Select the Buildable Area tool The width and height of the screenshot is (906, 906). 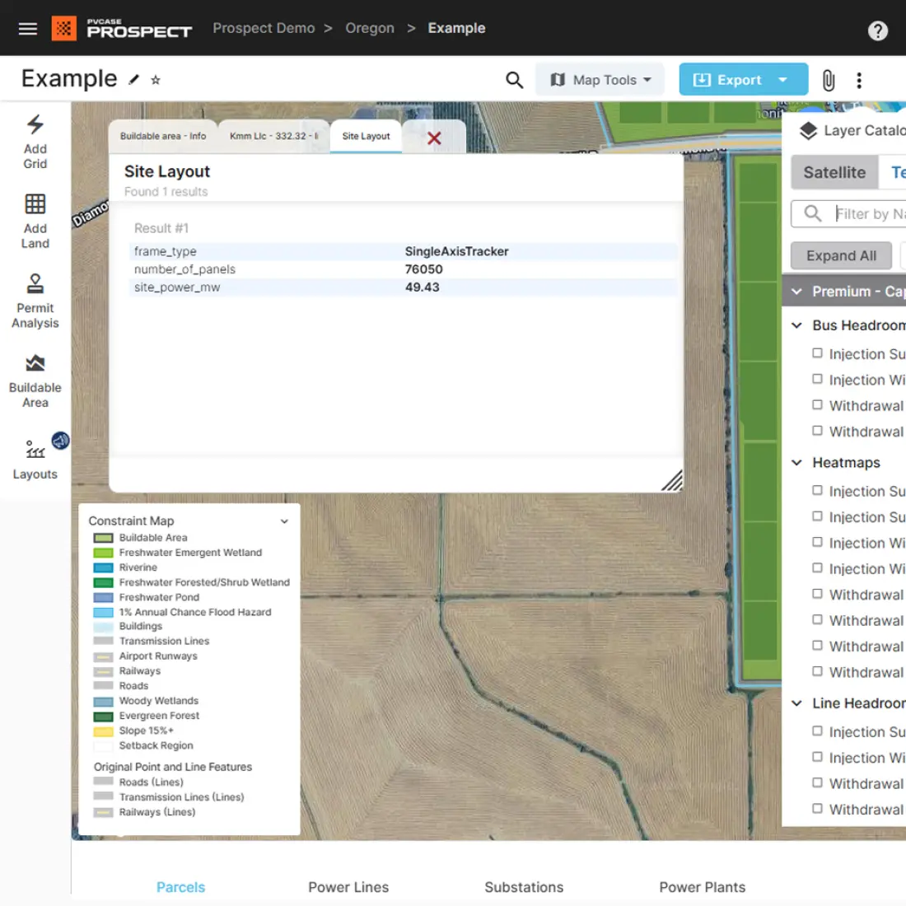point(34,377)
